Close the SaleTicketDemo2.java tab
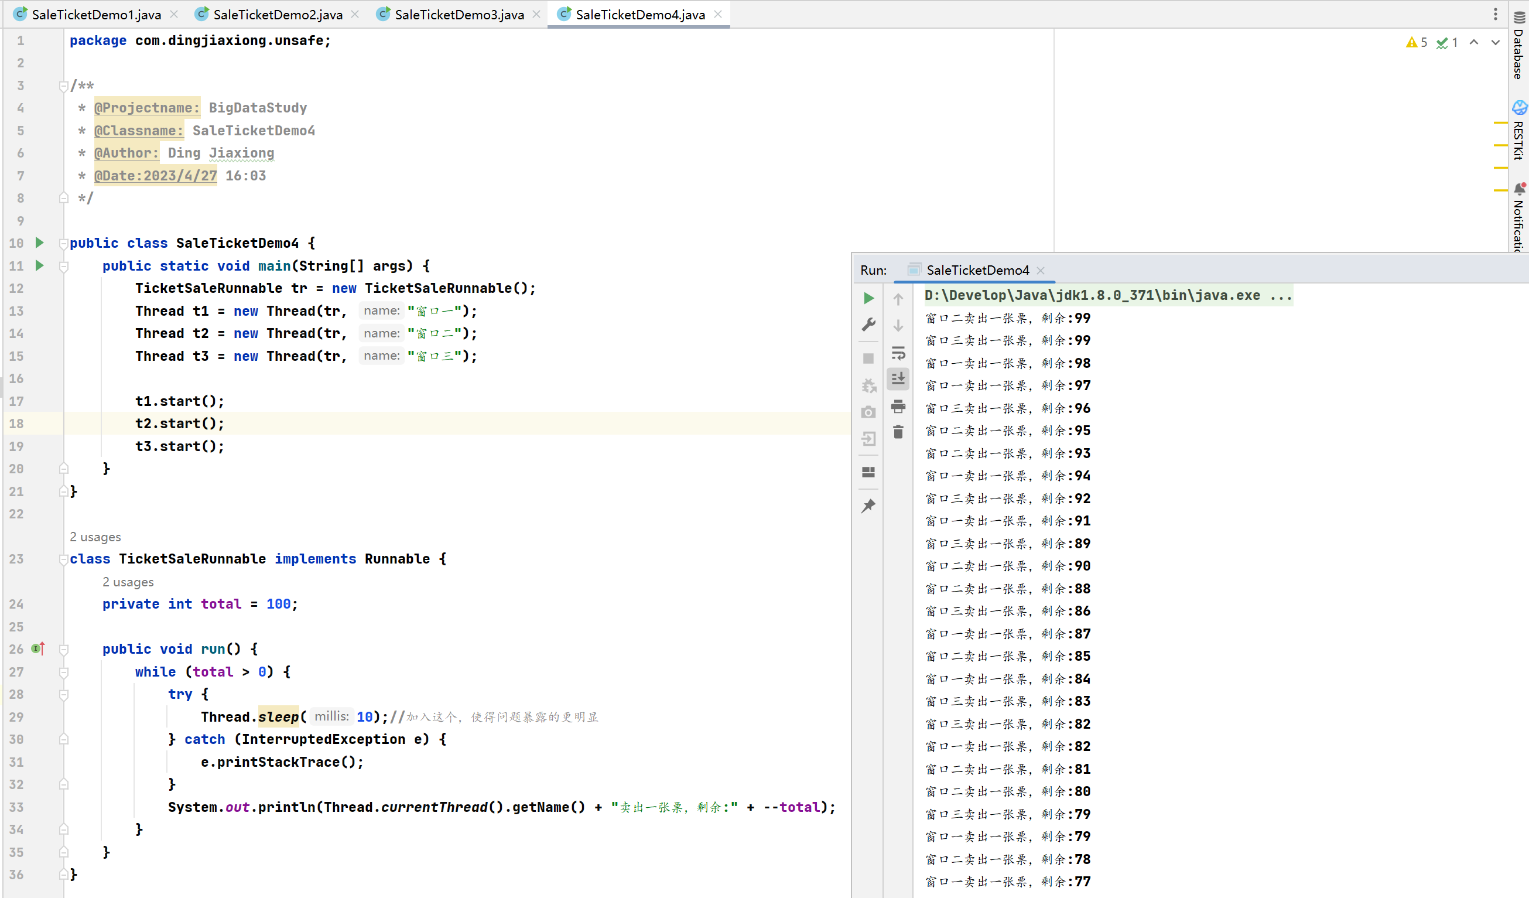Image resolution: width=1529 pixels, height=898 pixels. click(x=355, y=15)
